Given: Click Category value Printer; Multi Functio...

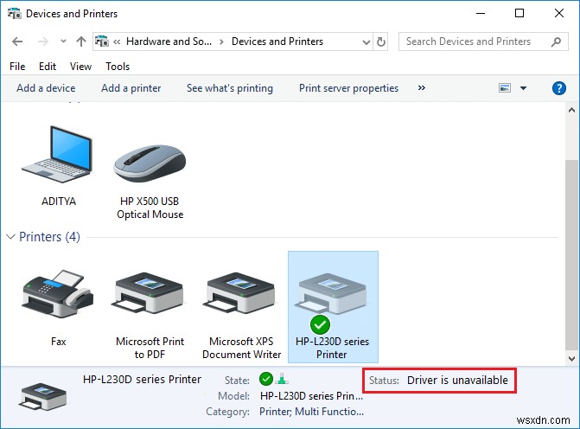Looking at the screenshot, I should point(311,412).
